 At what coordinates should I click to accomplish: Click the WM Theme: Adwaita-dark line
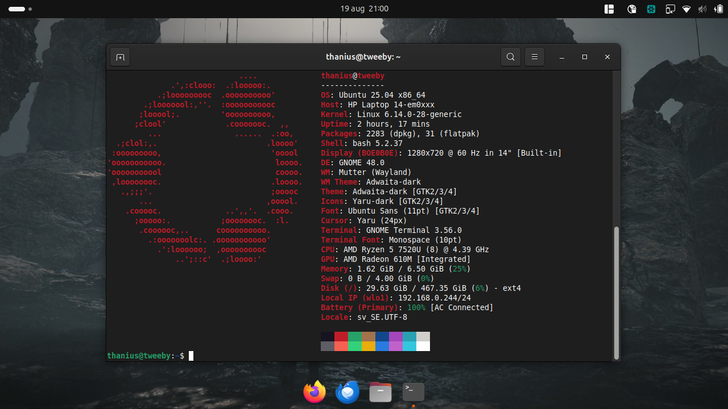tap(371, 182)
